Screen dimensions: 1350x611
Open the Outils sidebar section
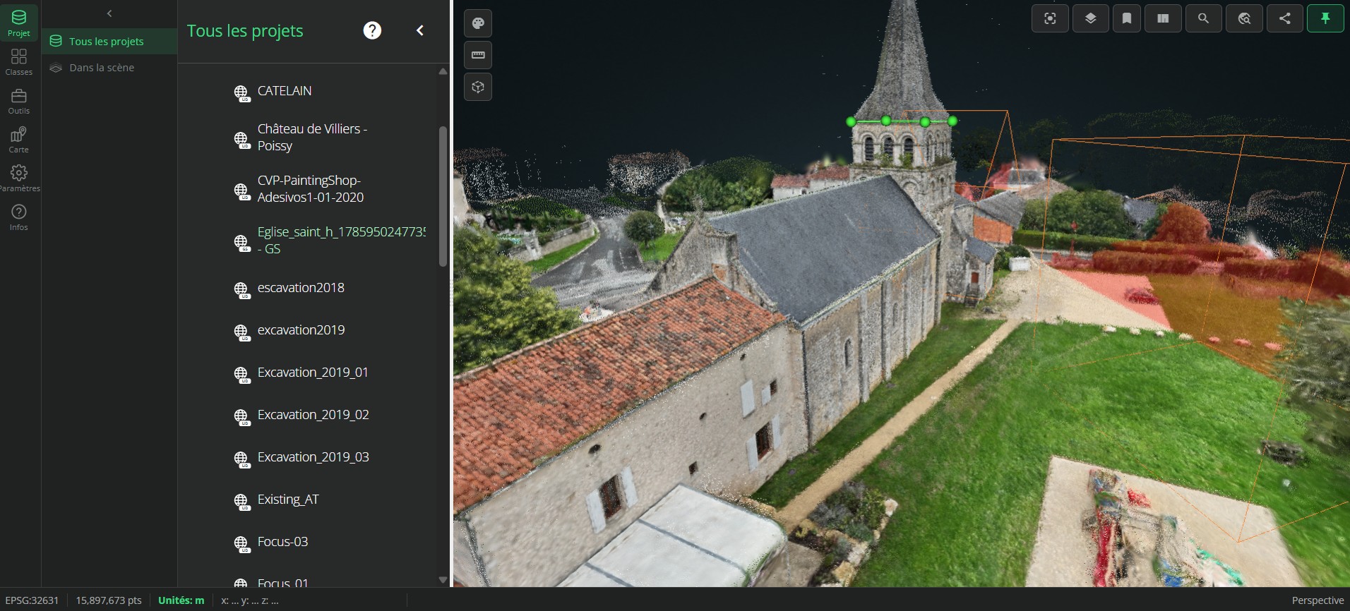point(19,100)
